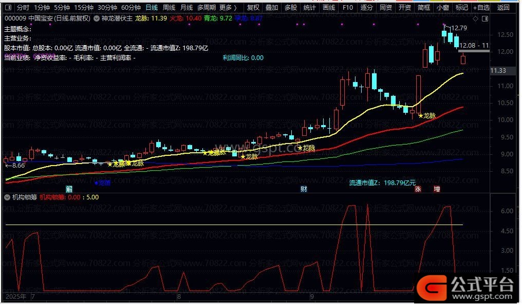The height and width of the screenshot is (305, 522).
Task: Open the 更多 periods dropdown
Action: click(228, 8)
